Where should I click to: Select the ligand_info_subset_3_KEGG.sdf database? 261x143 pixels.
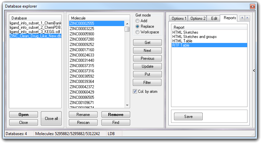coord(35,32)
